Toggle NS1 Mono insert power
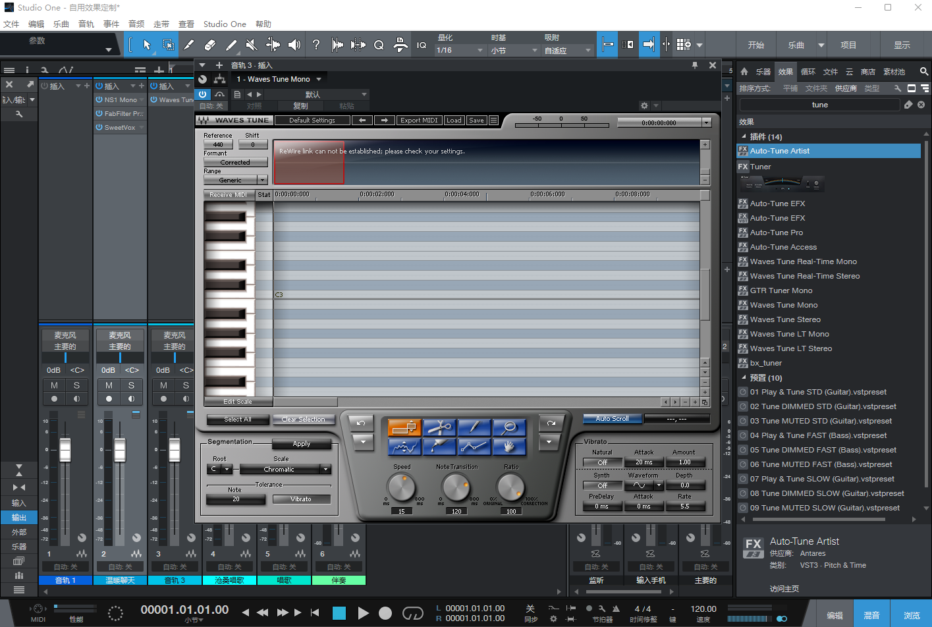932x627 pixels. [x=99, y=100]
